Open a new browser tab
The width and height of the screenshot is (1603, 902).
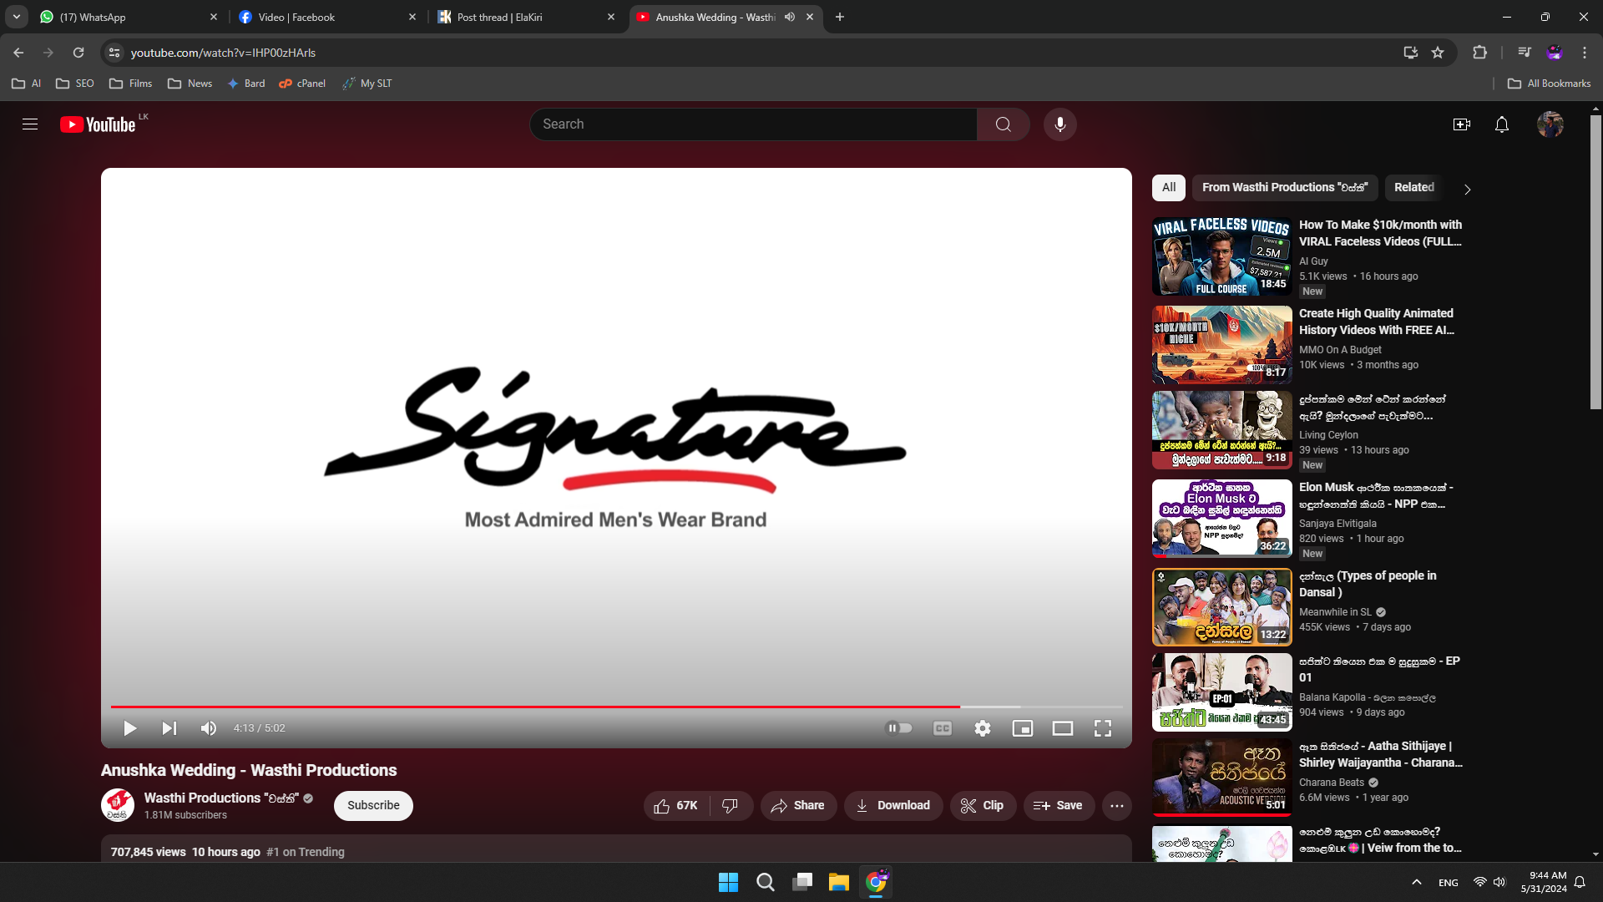pyautogui.click(x=840, y=17)
